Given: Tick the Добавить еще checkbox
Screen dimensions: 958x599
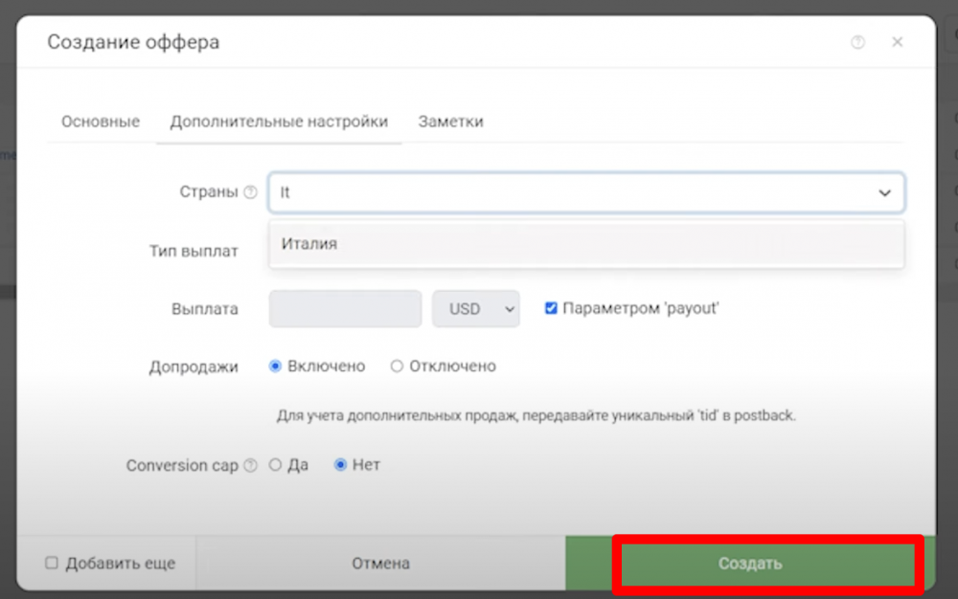Looking at the screenshot, I should [52, 563].
